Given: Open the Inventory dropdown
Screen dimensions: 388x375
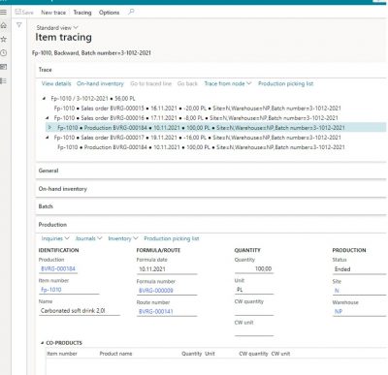Looking at the screenshot, I should 123,238.
